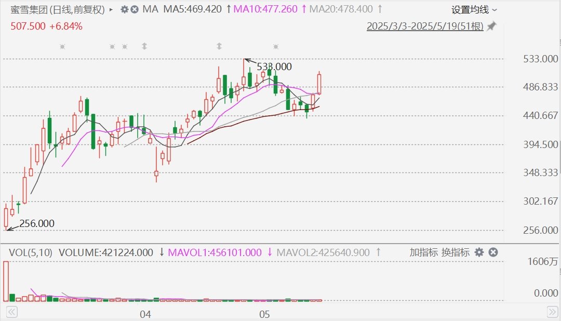Viewport: 561px width, 321px height.
Task: Open volume indicator settings gear
Action: (x=479, y=252)
